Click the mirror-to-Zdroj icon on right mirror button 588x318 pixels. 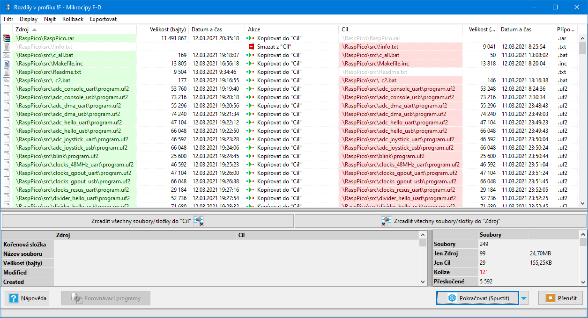[x=387, y=221]
